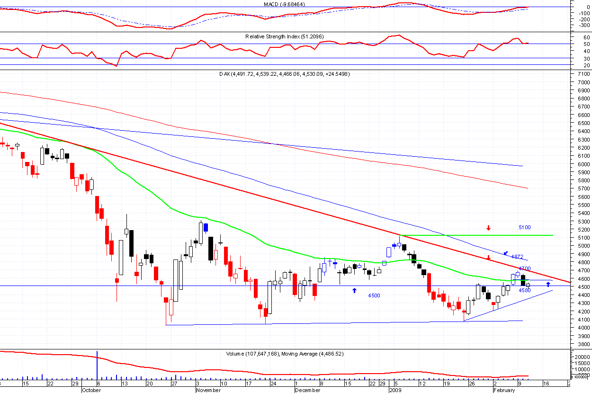Click the MACD (-9.68464) panel title
592x393 pixels.
pos(284,4)
